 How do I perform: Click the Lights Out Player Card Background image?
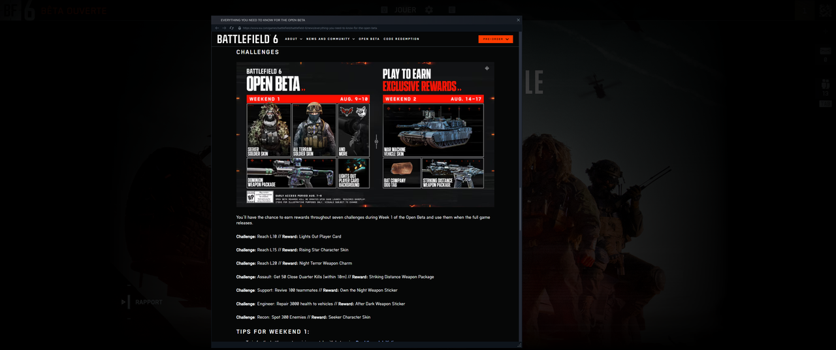click(x=353, y=173)
